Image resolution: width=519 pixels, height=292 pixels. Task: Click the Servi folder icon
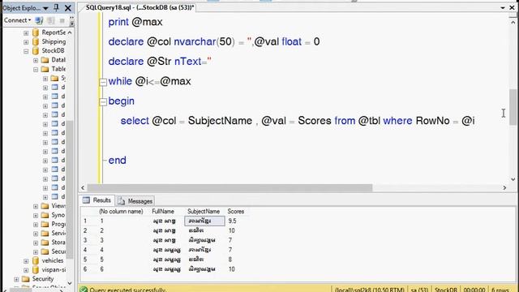(x=45, y=233)
